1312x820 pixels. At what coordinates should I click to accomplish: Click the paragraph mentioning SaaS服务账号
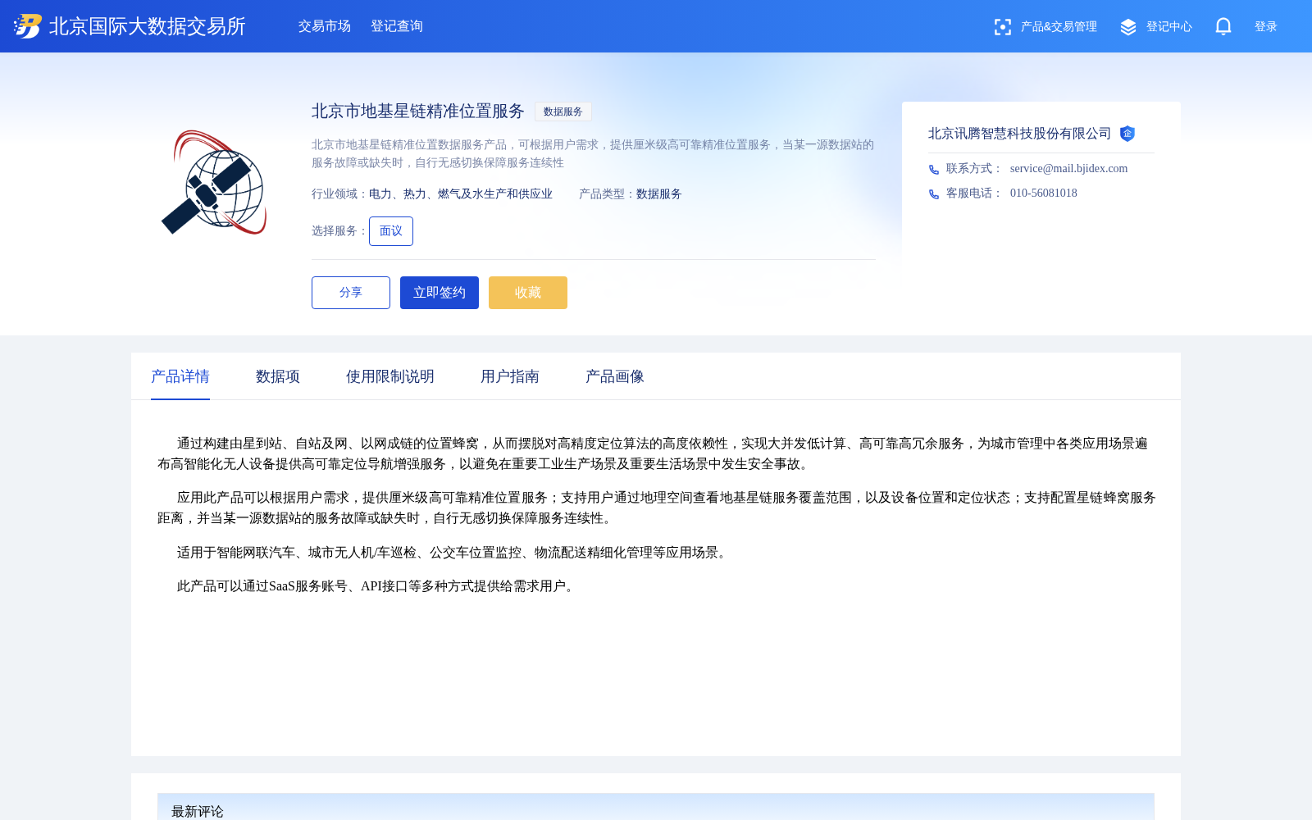coord(377,586)
